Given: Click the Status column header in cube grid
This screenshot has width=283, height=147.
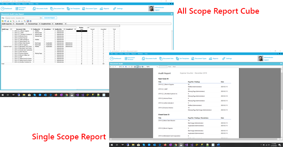Looking at the screenshot, I should click(81, 27).
